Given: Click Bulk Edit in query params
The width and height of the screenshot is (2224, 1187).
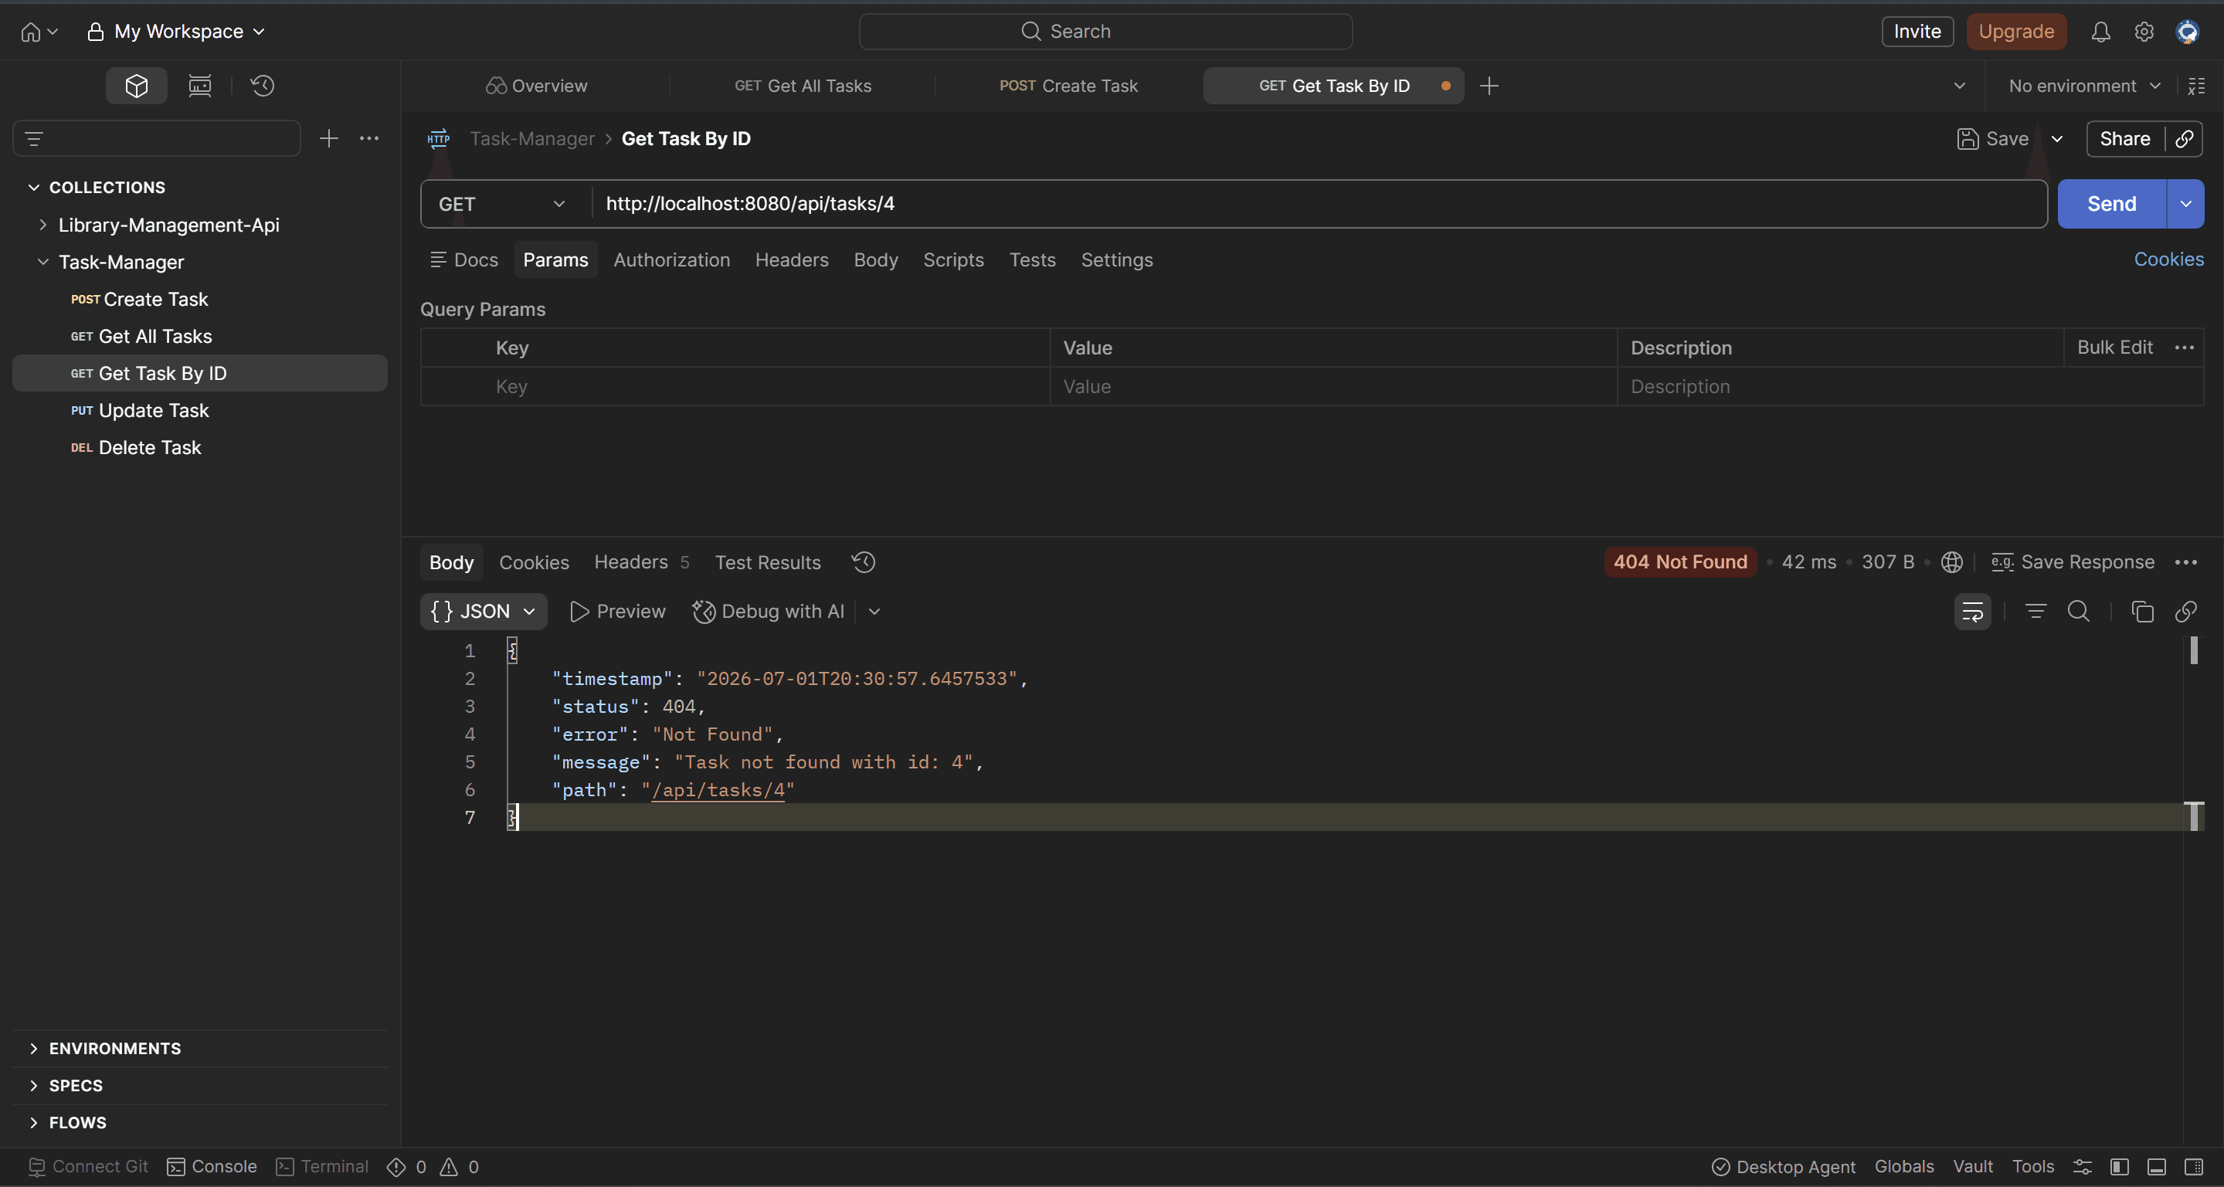Looking at the screenshot, I should [2114, 347].
